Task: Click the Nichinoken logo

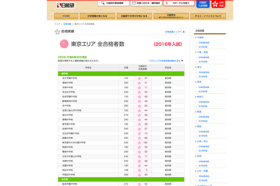Action: click(66, 5)
